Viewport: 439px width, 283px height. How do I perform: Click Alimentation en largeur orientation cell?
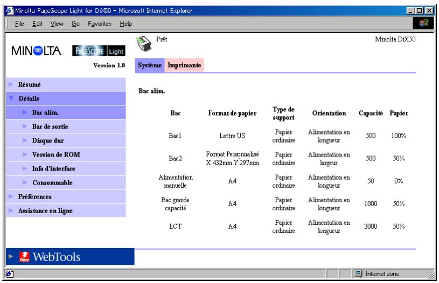pyautogui.click(x=329, y=159)
